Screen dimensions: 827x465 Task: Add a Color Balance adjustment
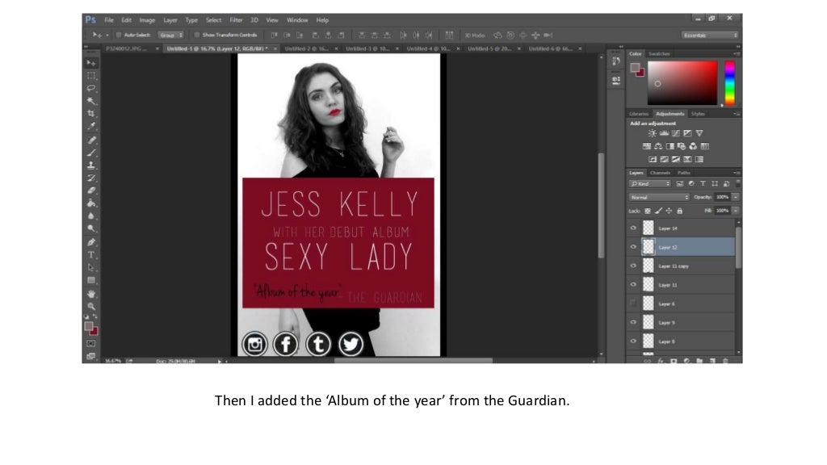[658, 146]
